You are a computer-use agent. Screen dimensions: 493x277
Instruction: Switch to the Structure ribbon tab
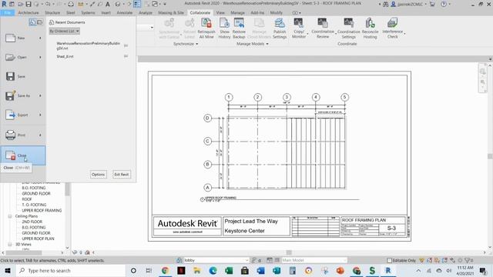pyautogui.click(x=52, y=13)
